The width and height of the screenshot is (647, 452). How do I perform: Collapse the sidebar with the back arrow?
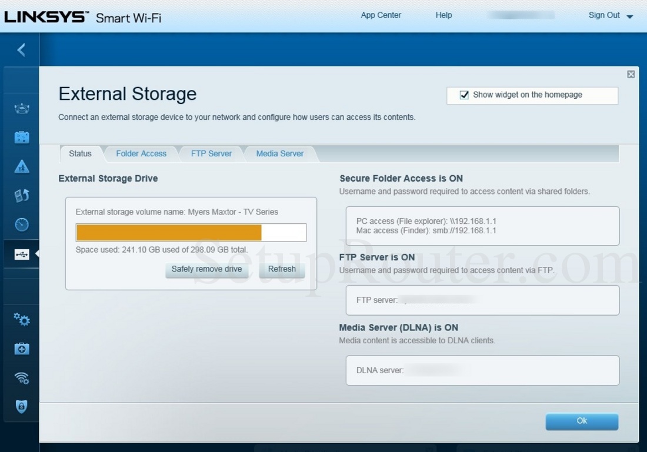[x=21, y=50]
